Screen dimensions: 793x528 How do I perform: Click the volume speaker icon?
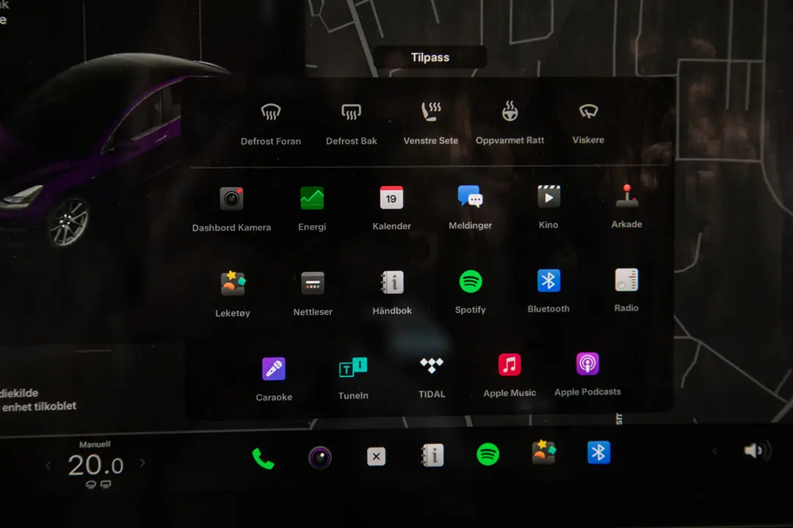757,450
